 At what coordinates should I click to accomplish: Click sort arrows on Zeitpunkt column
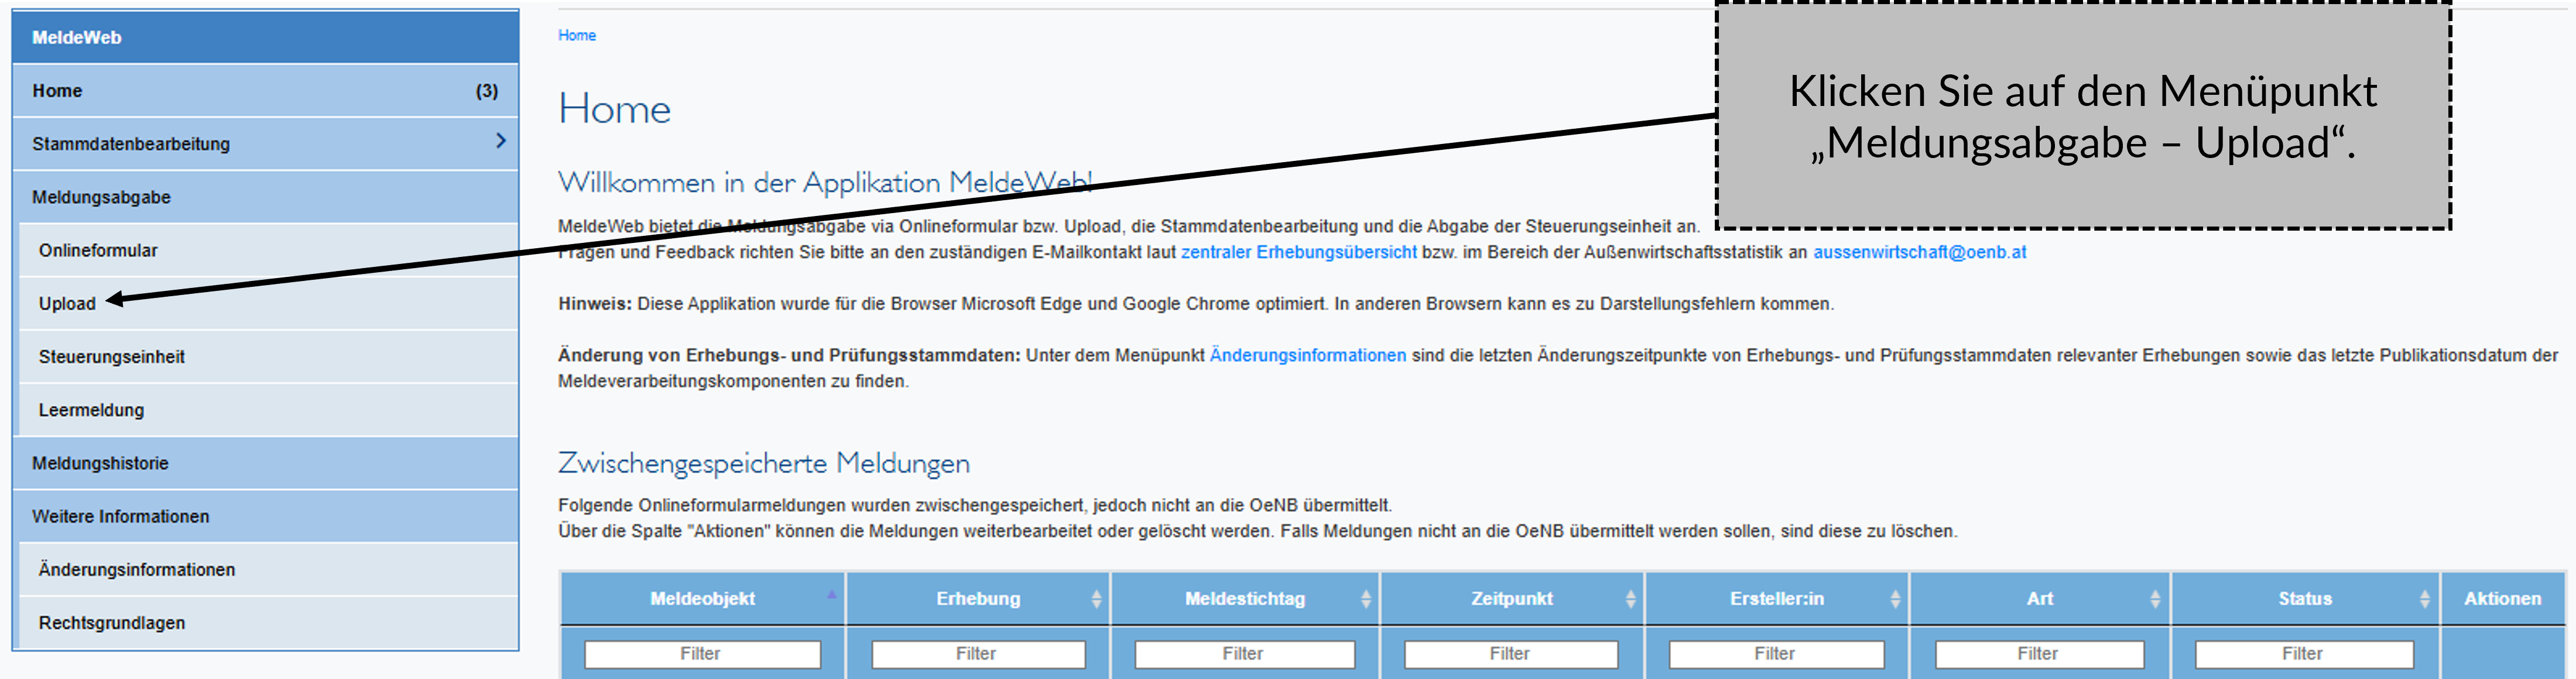coord(1630,598)
